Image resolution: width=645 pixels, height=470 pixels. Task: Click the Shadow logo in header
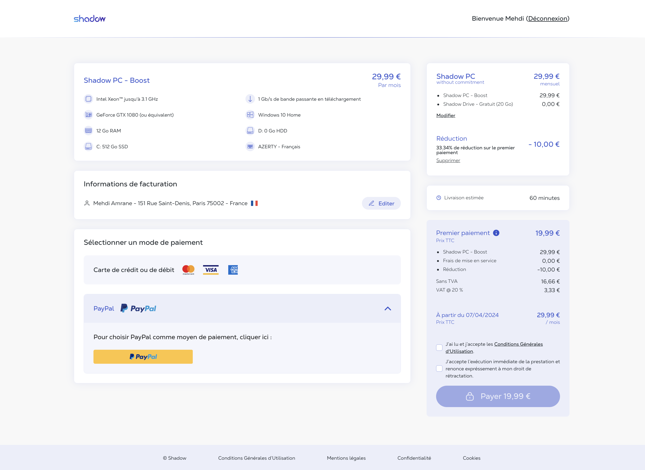(x=89, y=19)
